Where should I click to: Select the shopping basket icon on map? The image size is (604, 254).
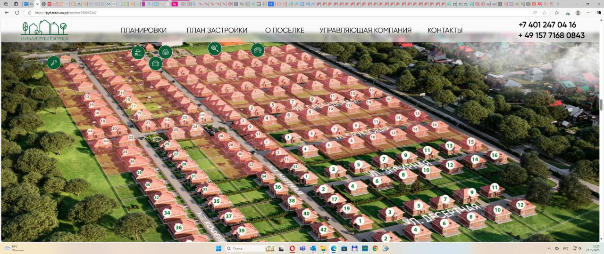pyautogui.click(x=165, y=52)
